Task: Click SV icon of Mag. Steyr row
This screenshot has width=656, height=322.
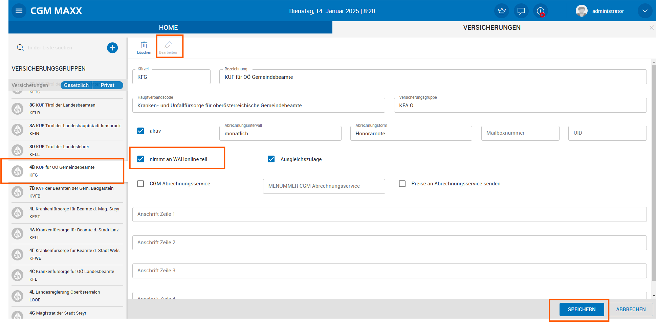Action: tap(18, 213)
